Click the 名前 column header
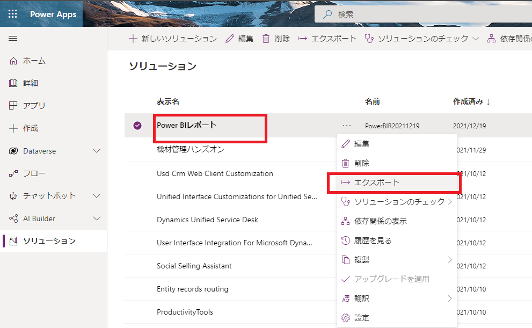 372,101
